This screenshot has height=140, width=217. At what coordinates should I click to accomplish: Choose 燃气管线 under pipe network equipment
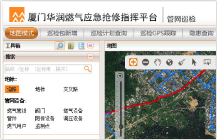pyautogui.click(x=17, y=111)
